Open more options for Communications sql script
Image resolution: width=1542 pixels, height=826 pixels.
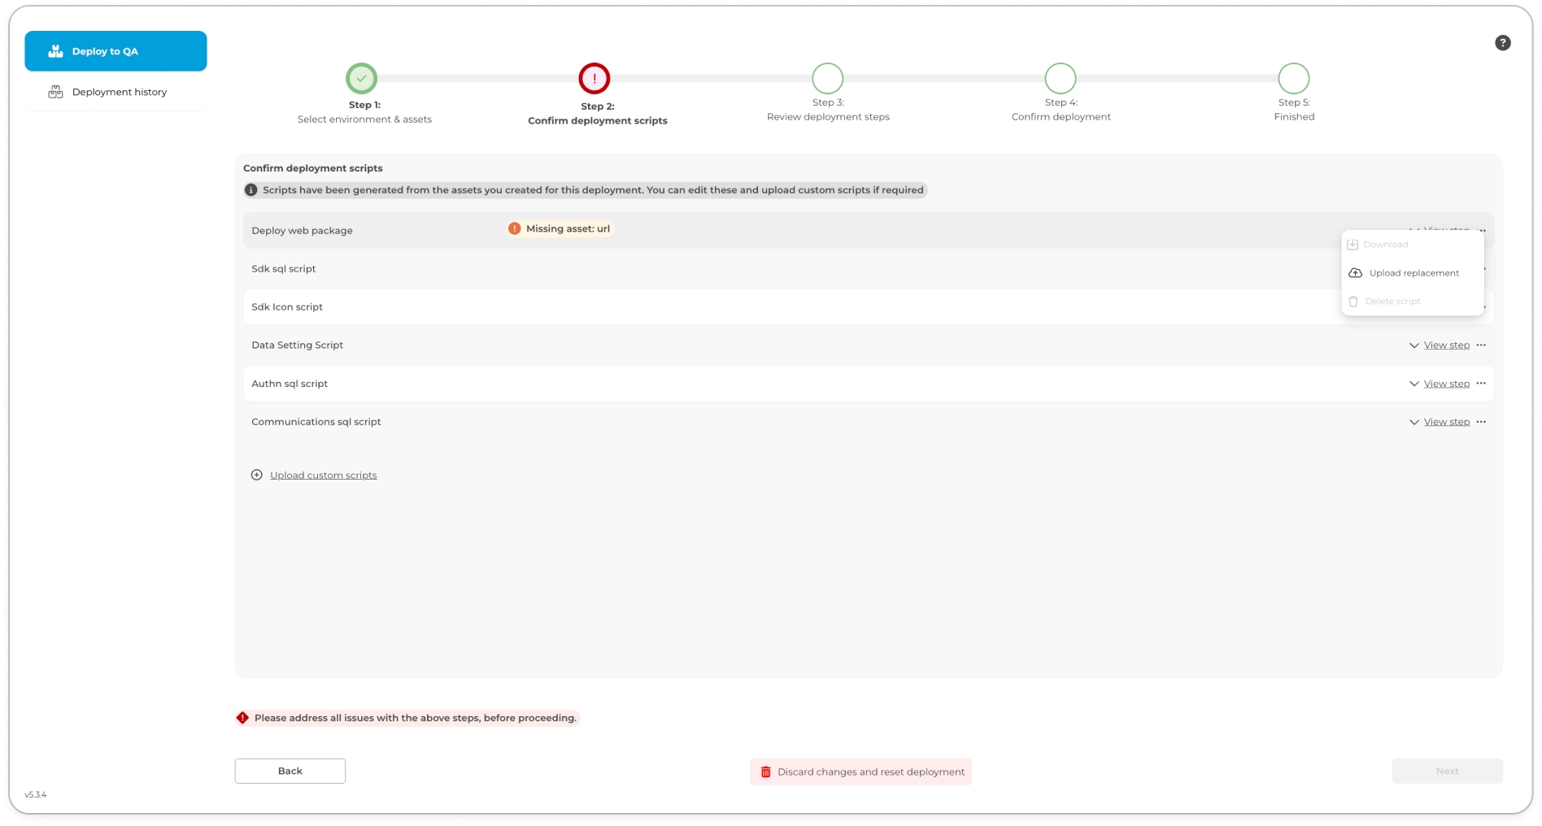pyautogui.click(x=1481, y=422)
